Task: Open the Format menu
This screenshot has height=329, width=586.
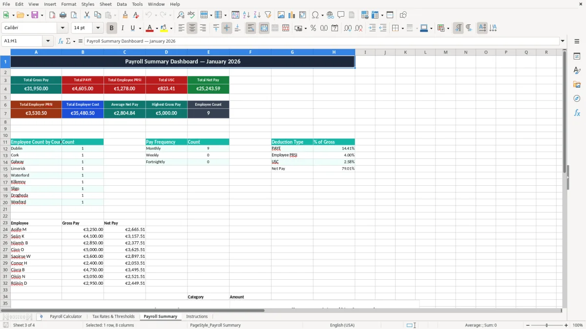Action: [x=68, y=4]
